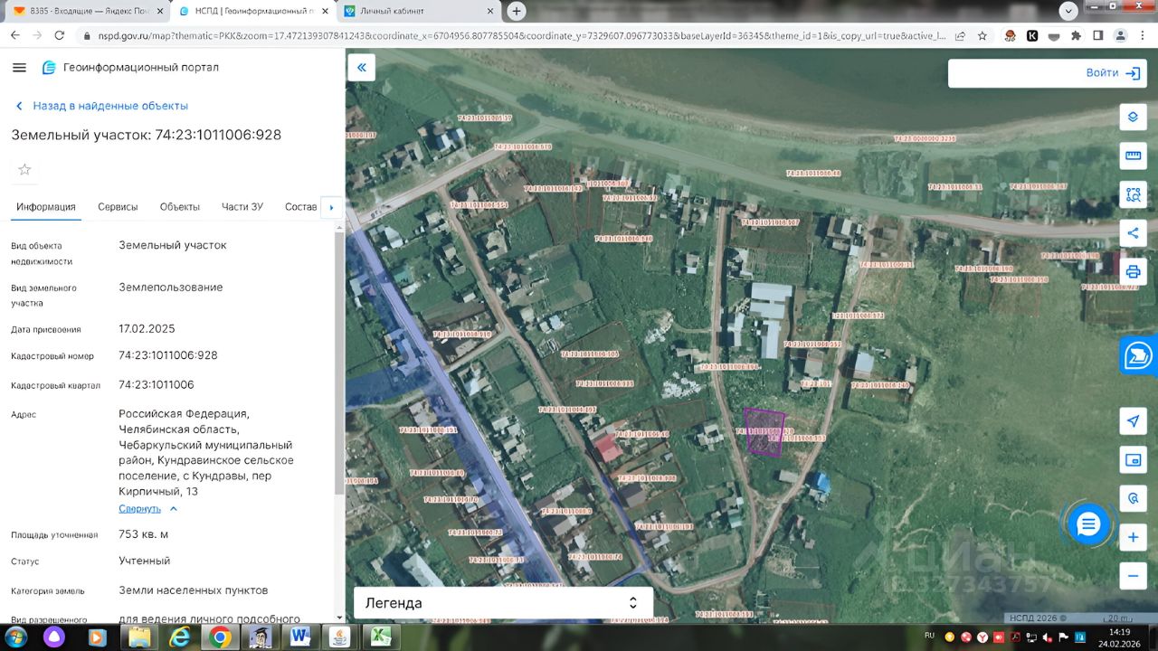Viewport: 1158px width, 651px height.
Task: Zoom in the map with plus button
Action: [1133, 537]
